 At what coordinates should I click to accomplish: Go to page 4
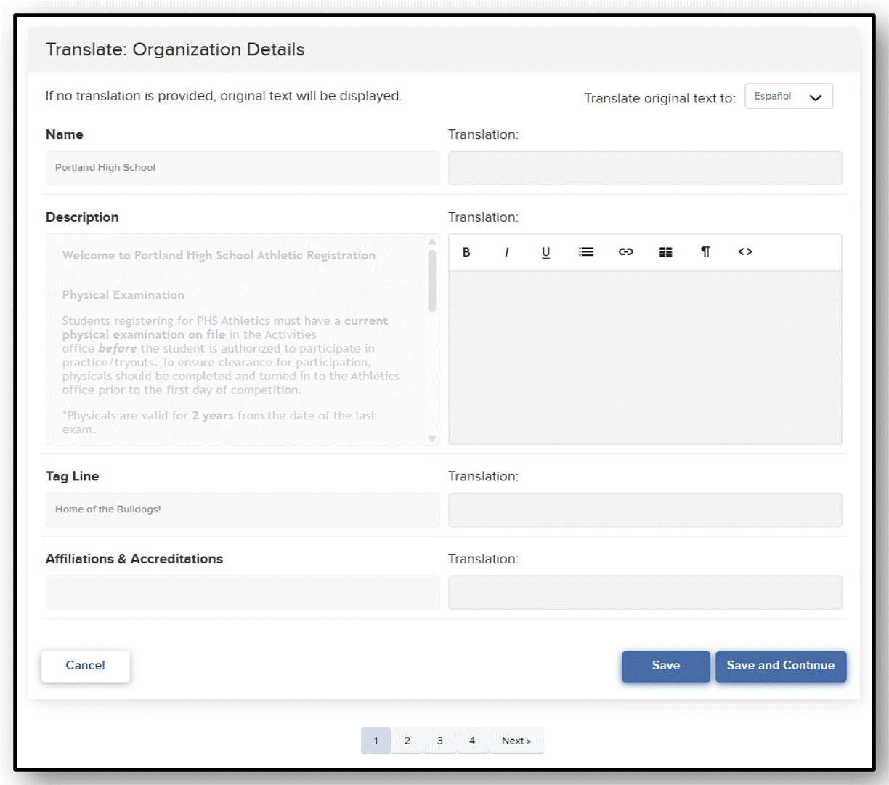(472, 741)
